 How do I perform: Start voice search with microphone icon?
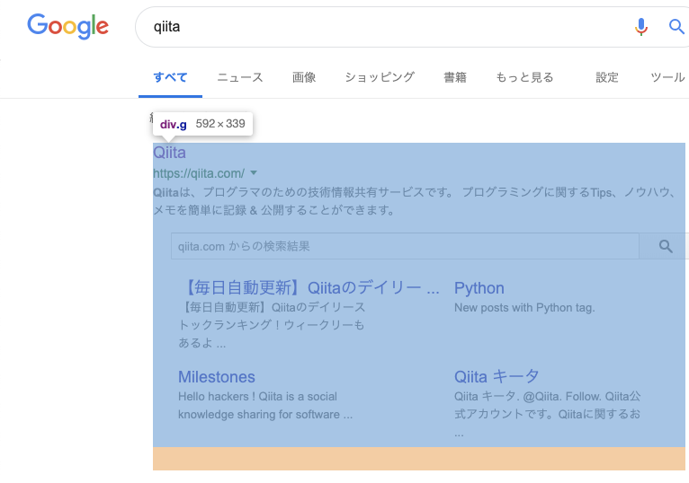click(641, 27)
